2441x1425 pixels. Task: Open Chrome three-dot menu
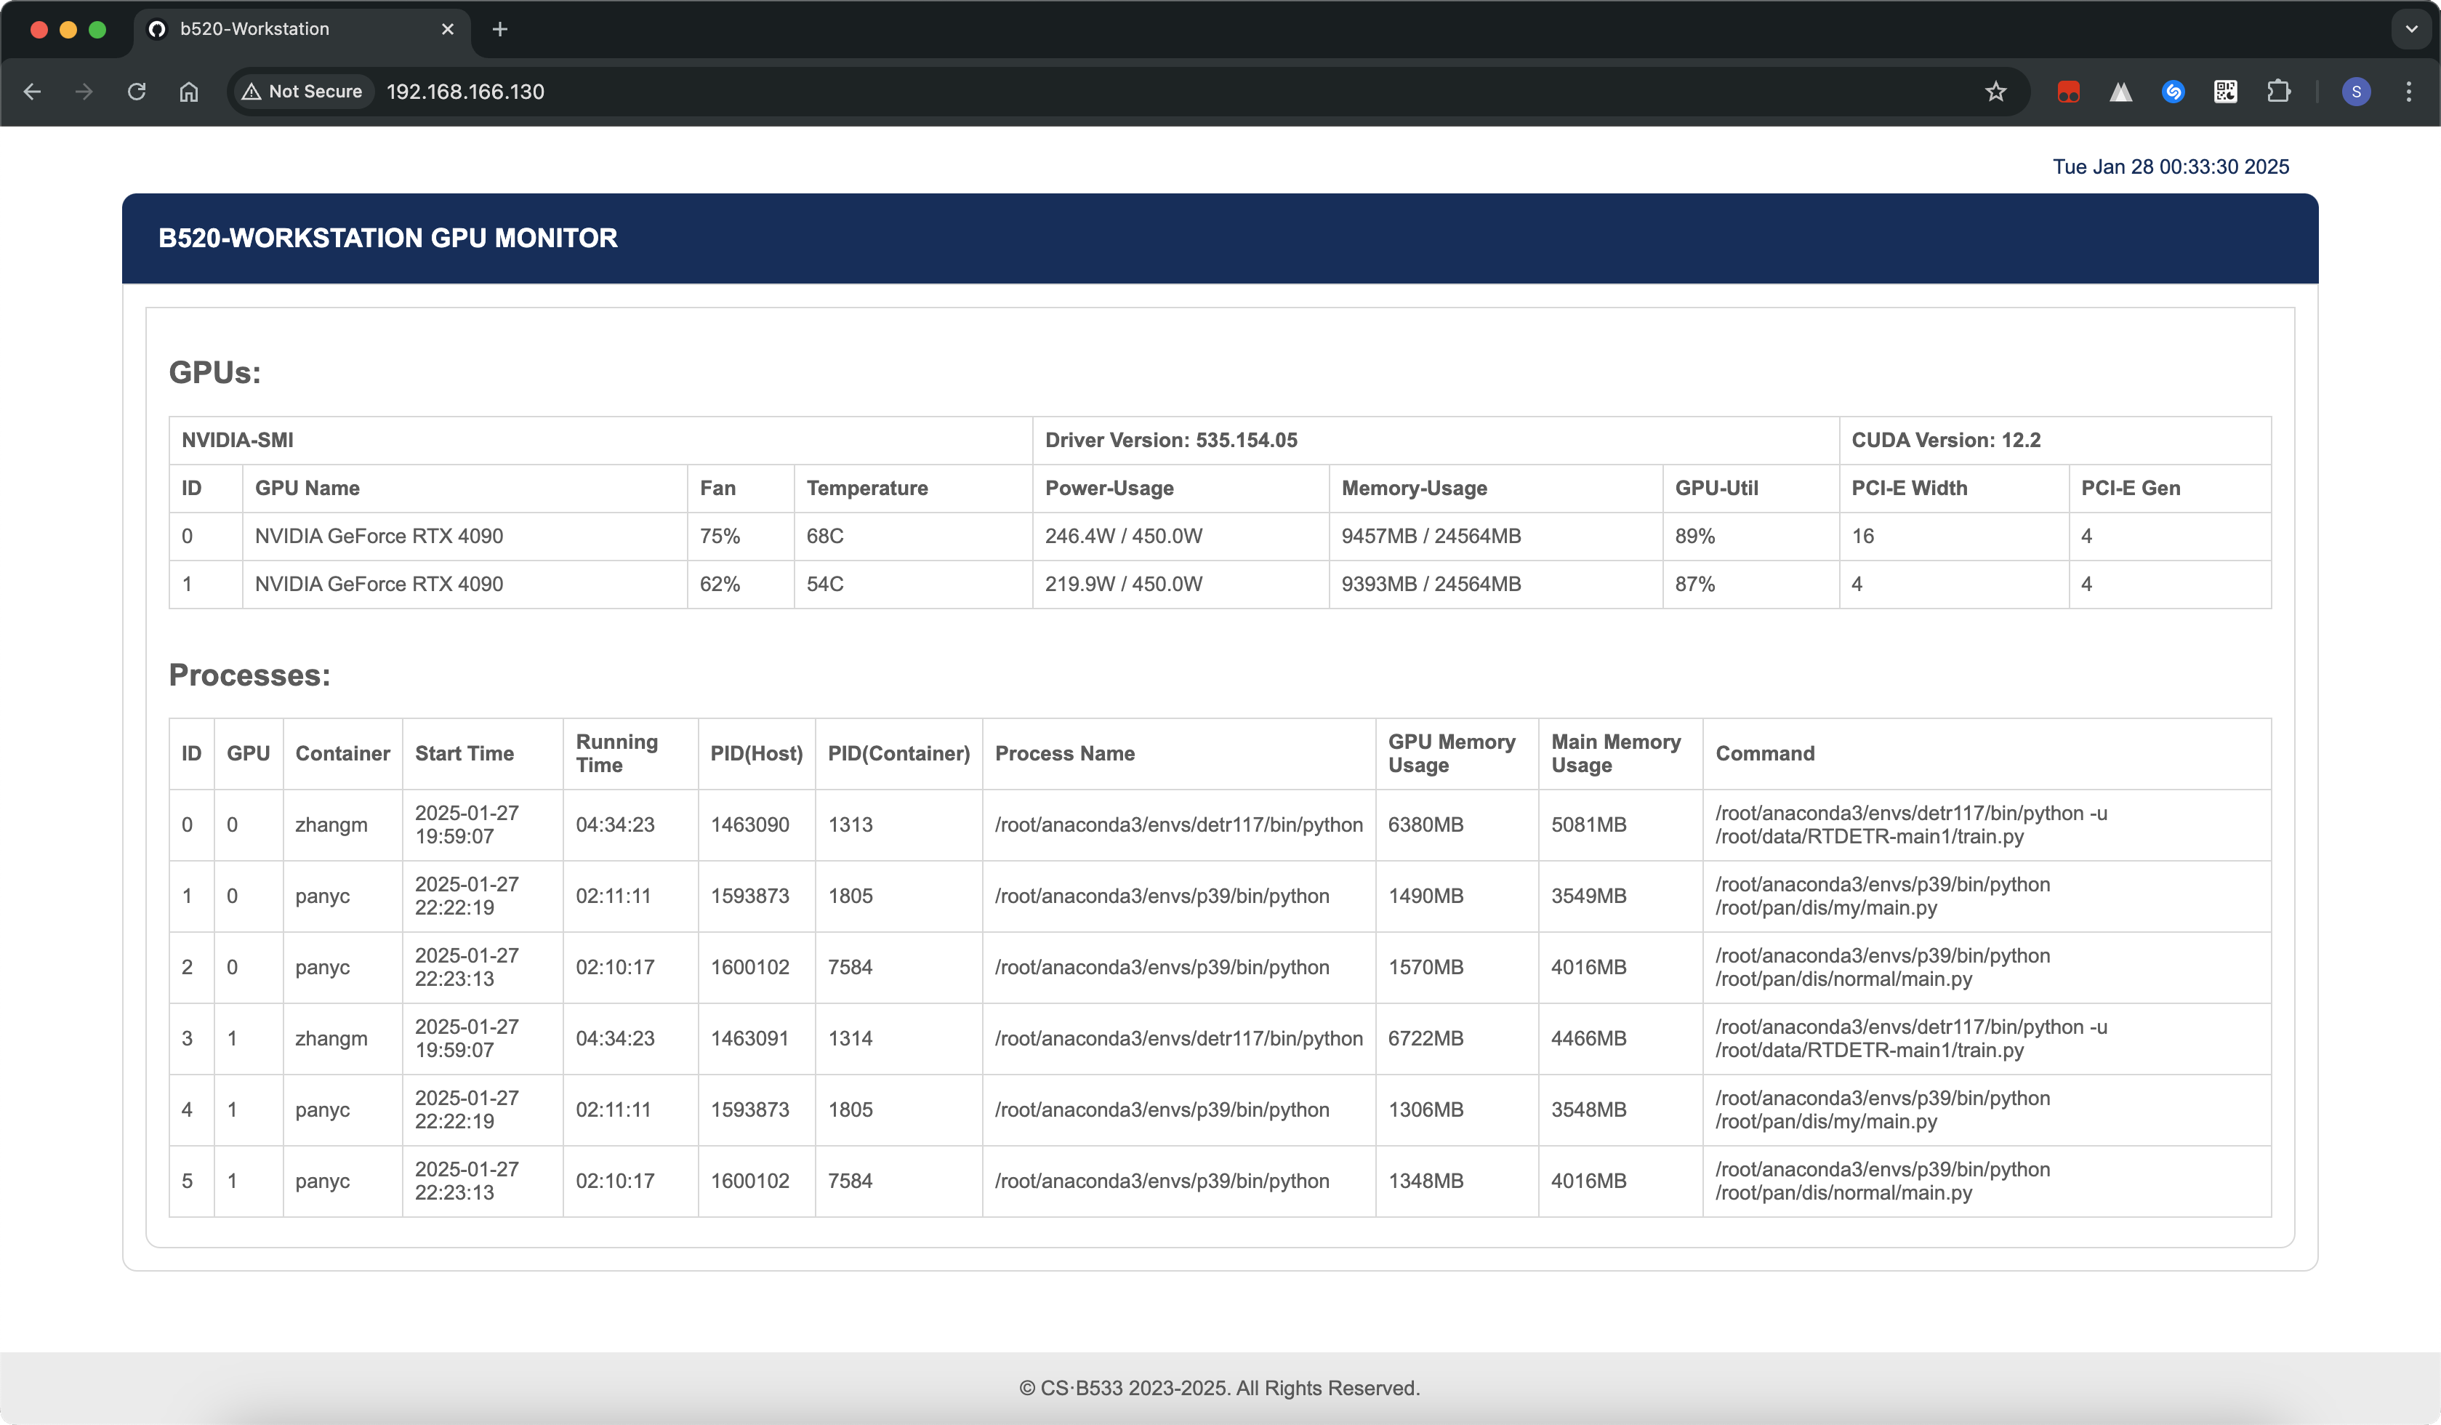(x=2408, y=91)
